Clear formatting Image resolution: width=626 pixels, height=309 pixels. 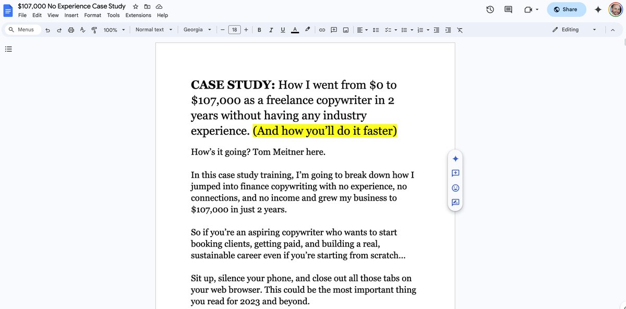click(x=460, y=30)
